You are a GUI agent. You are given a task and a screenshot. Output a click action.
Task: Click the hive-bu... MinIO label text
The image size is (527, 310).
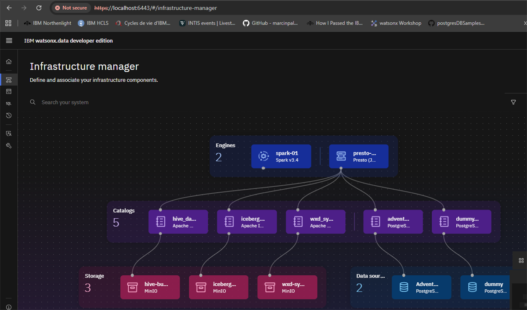pyautogui.click(x=156, y=287)
